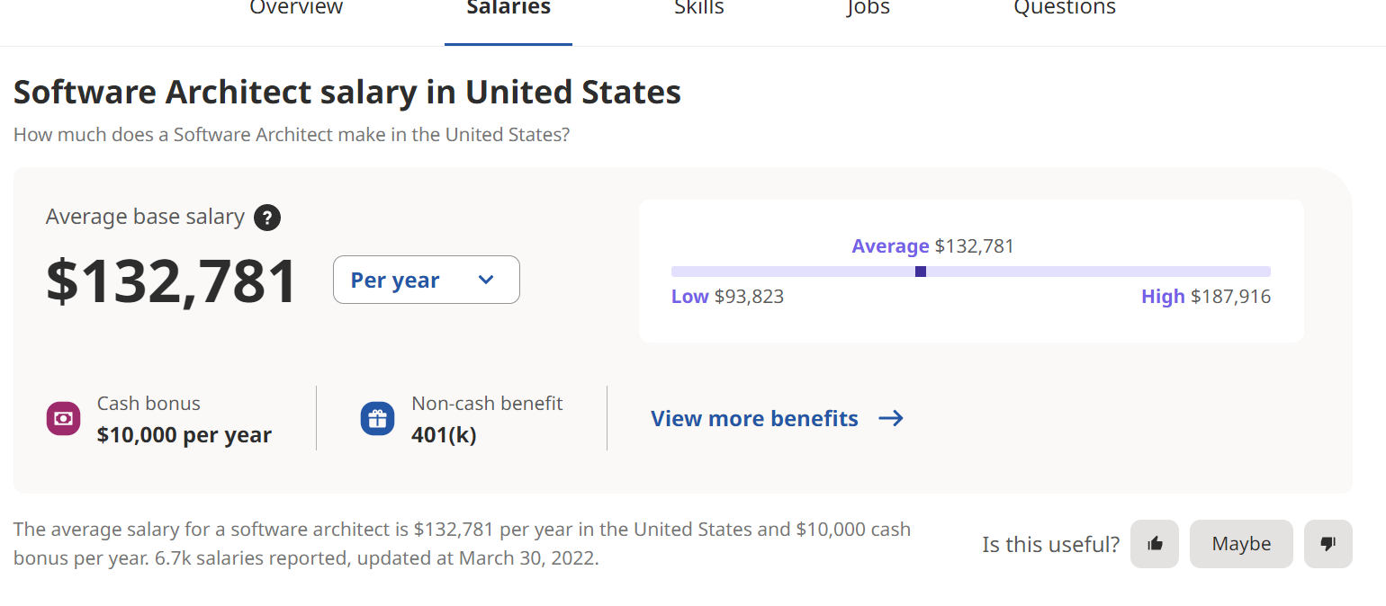The height and width of the screenshot is (606, 1386).
Task: Select the Salaries tab
Action: [x=508, y=9]
